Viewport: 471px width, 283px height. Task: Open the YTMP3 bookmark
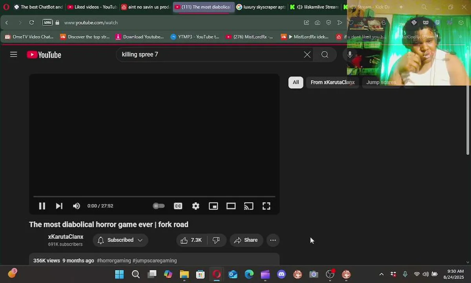click(x=195, y=37)
